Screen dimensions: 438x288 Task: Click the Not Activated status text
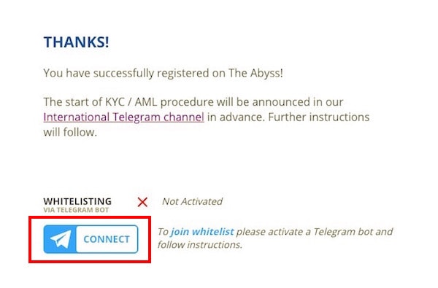(193, 201)
